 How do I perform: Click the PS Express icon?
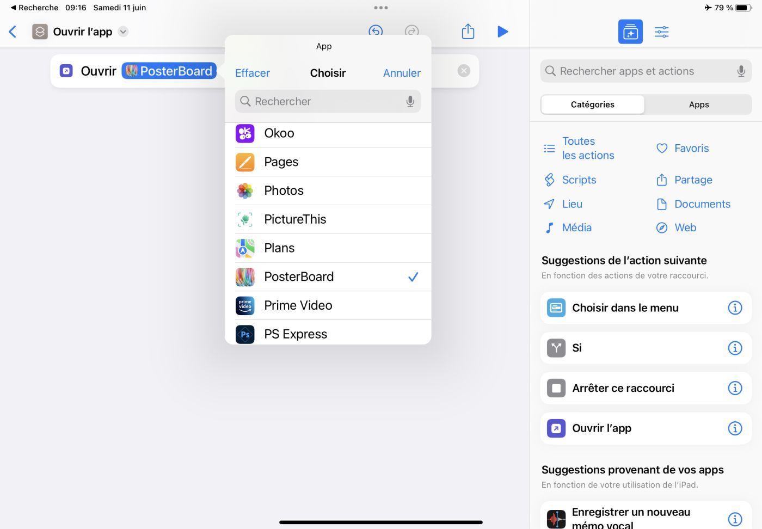pos(245,334)
